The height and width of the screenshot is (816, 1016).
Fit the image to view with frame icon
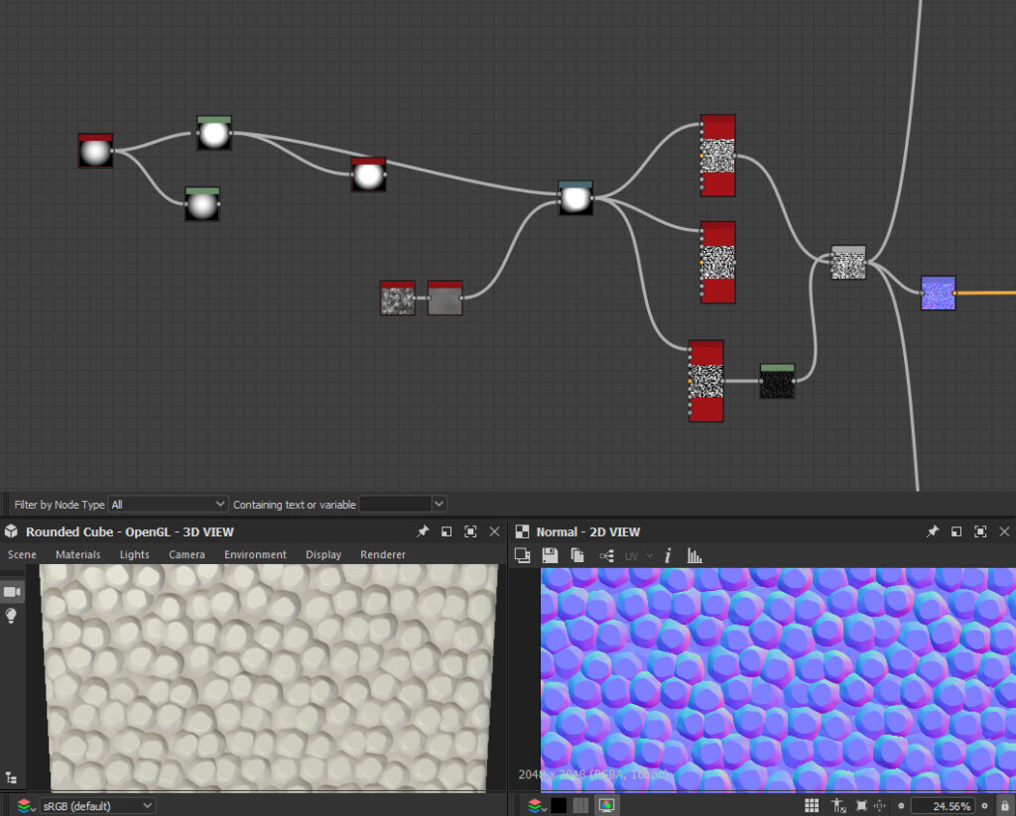(862, 806)
